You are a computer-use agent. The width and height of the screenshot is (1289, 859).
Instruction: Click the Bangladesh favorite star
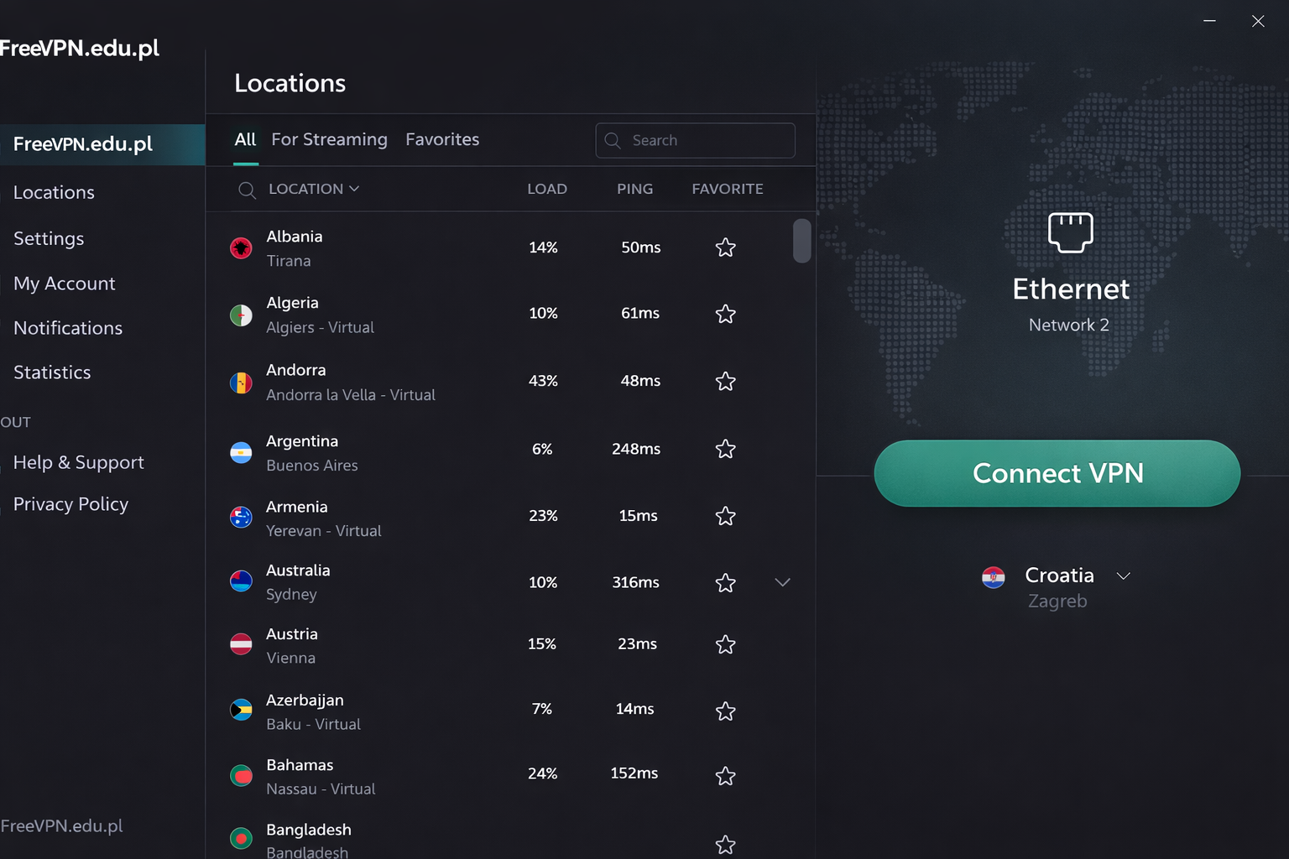(725, 845)
